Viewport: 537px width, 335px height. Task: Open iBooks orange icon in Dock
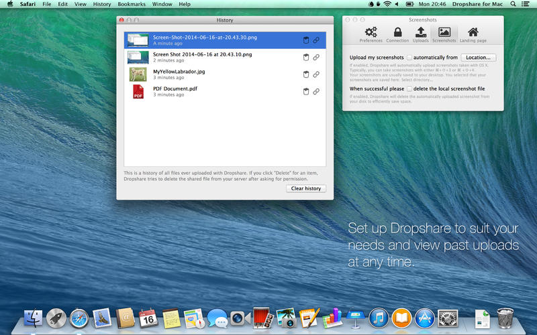[x=401, y=318]
